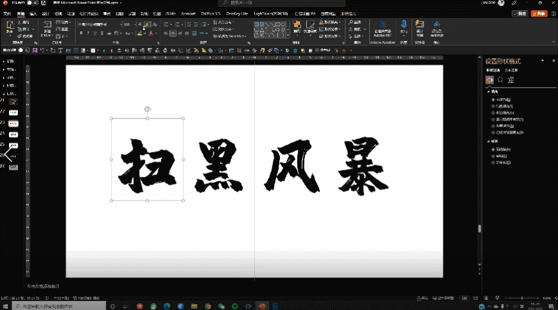The height and width of the screenshot is (310, 558).
Task: Click the Format Painter brush icon
Action: (x=20, y=36)
